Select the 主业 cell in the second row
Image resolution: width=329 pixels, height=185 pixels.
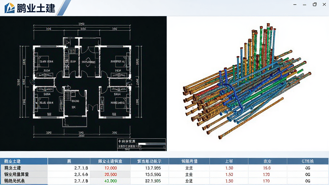click(189, 174)
